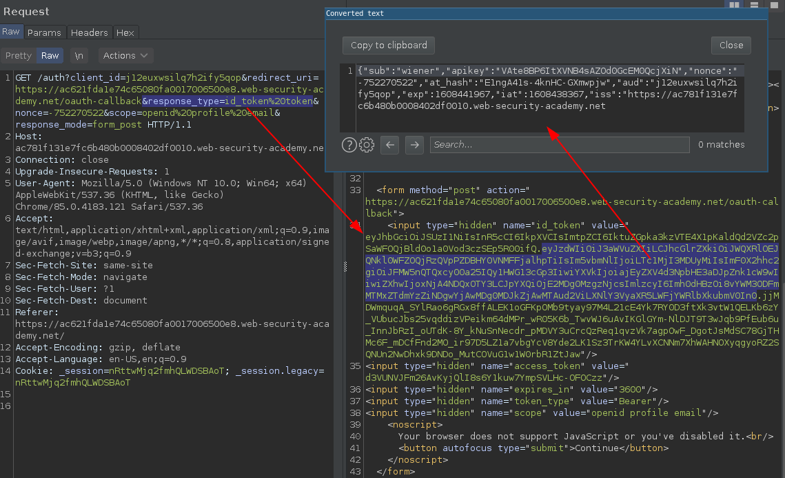Click the opening <noscript> tag on line 39

pos(415,425)
